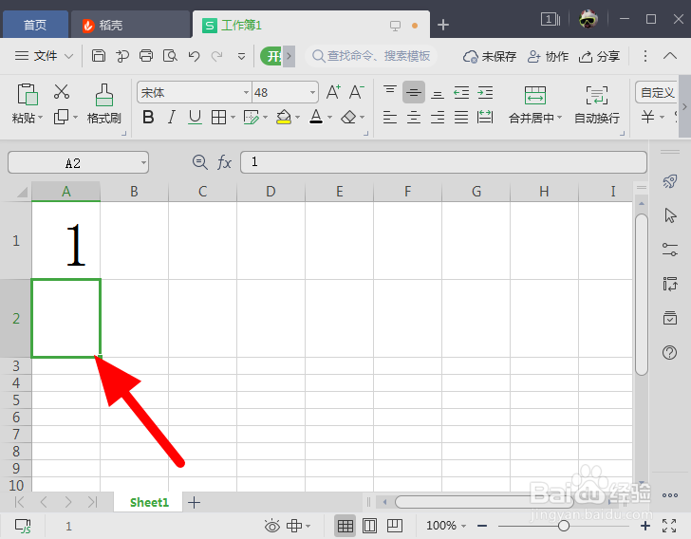Expand quick access toolbar customize arrow
The image size is (691, 539).
click(x=241, y=56)
